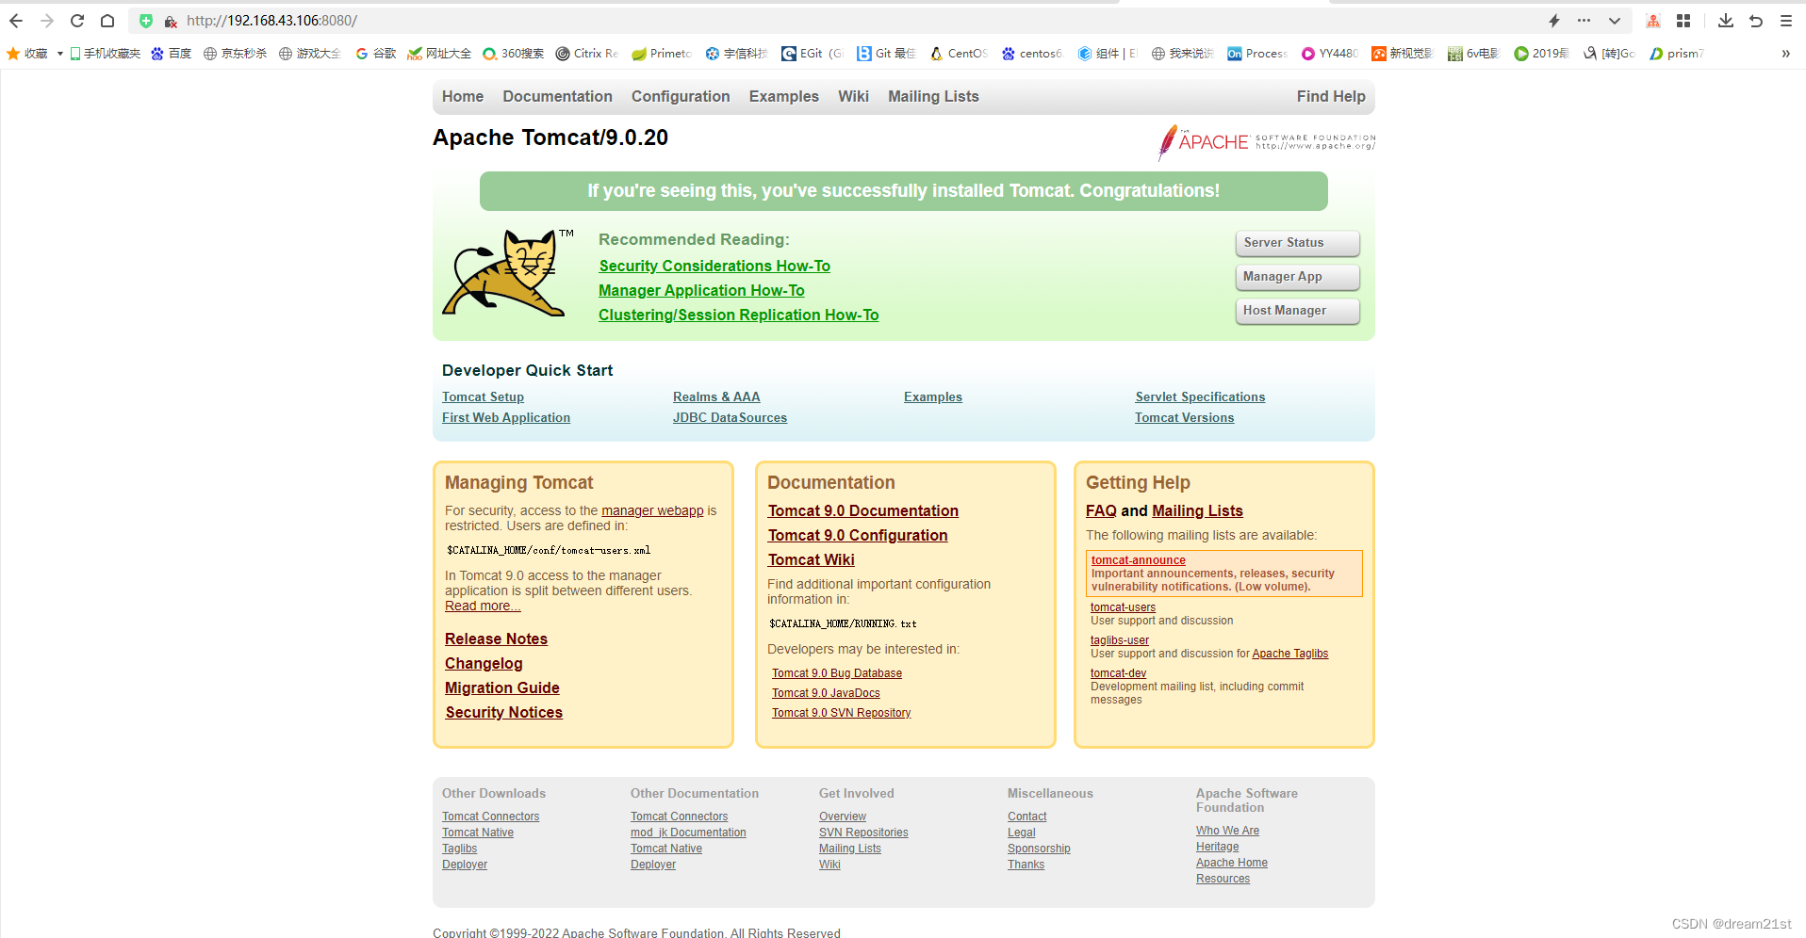Screen dimensions: 1806x938
Task: Open the Mailing Lists navigation item
Action: 933,96
